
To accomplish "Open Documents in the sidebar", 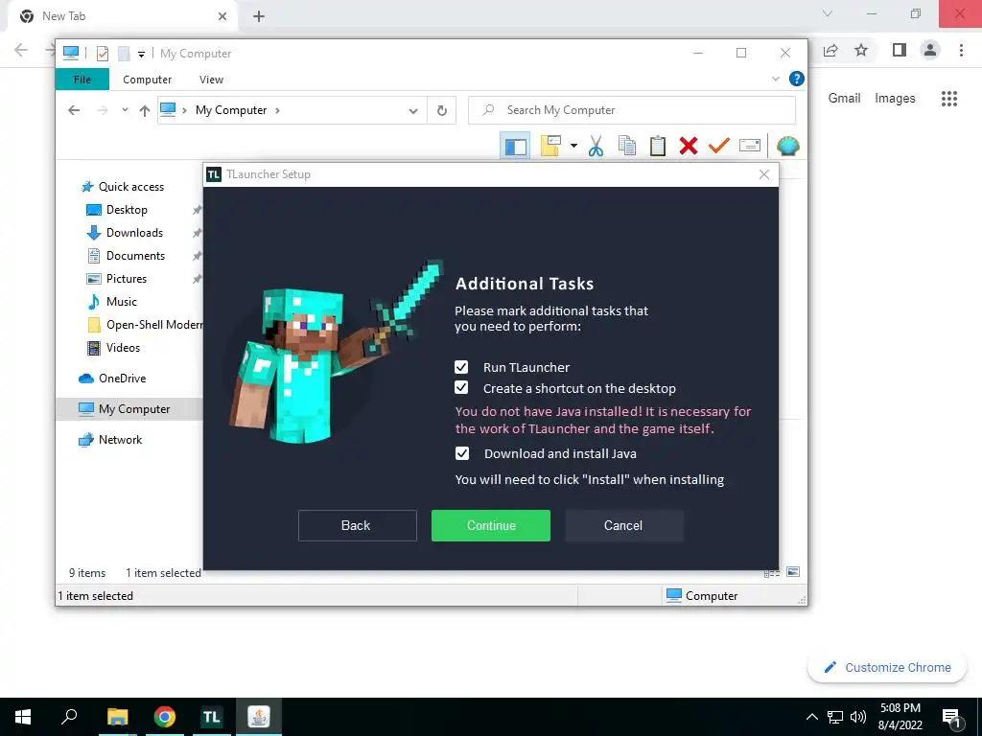I will [x=135, y=256].
